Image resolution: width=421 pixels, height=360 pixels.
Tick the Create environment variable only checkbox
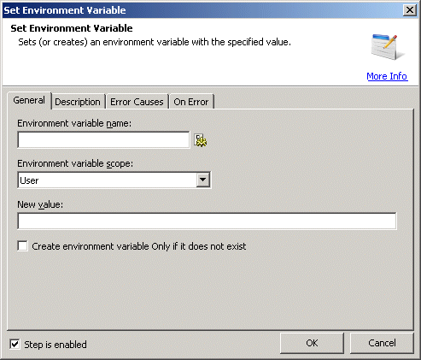pos(22,246)
